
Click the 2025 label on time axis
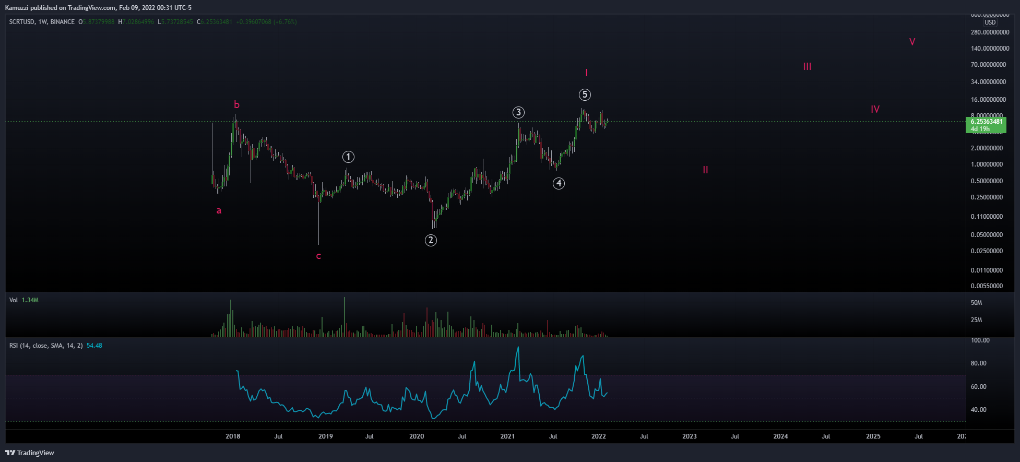pyautogui.click(x=873, y=436)
